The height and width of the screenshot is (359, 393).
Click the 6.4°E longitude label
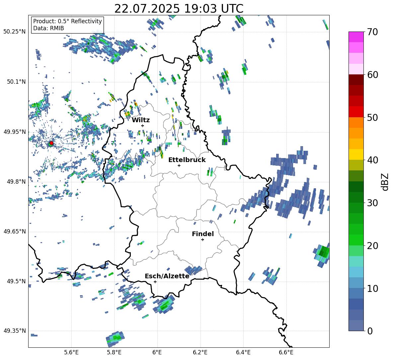[x=243, y=352]
